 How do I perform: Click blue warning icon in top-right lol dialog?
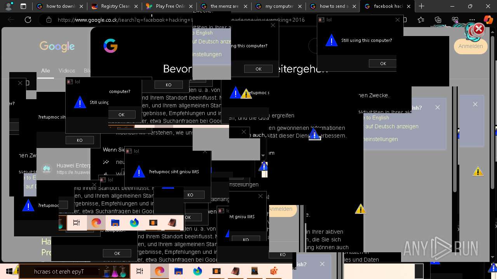point(331,40)
